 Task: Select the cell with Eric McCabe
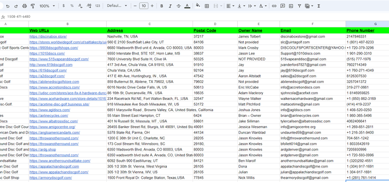[258, 87]
